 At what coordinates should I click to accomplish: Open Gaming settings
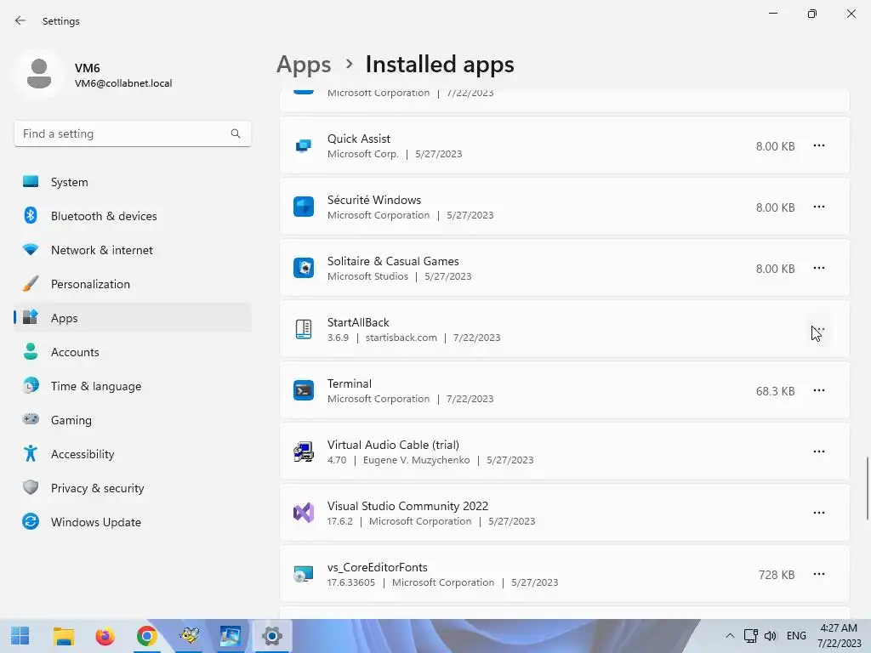point(133,420)
